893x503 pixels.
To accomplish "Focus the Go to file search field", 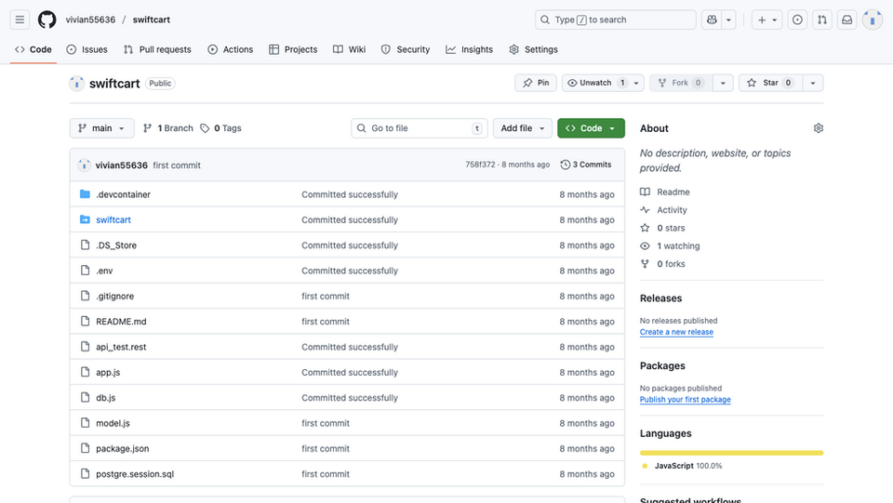I will (x=420, y=128).
